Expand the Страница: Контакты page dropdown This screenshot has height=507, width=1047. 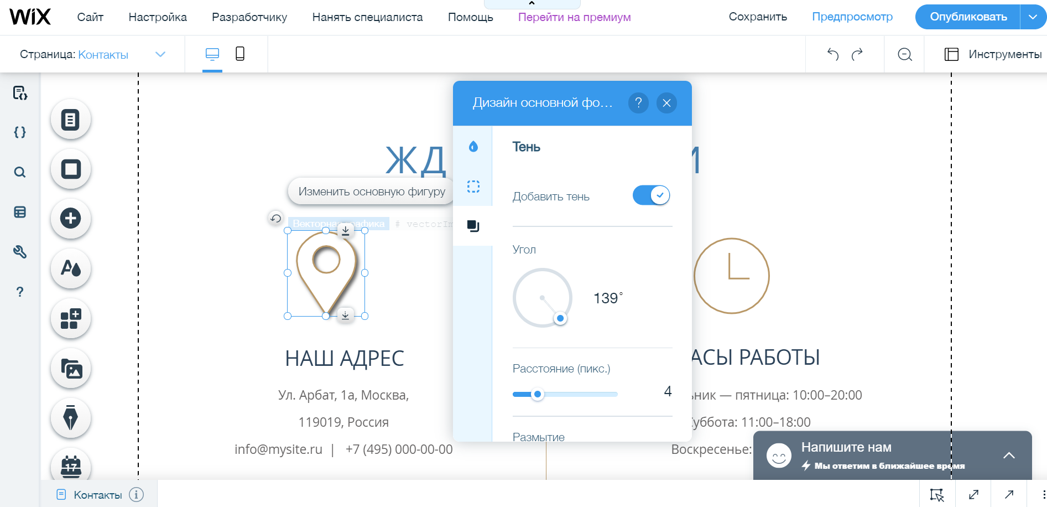tap(160, 54)
